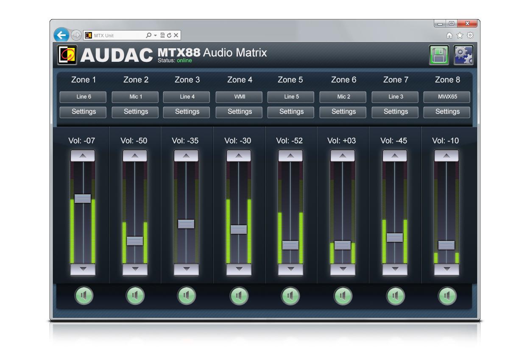Open Zone 2 input selector showing Mic 1
This screenshot has width=530, height=360.
pyautogui.click(x=135, y=97)
